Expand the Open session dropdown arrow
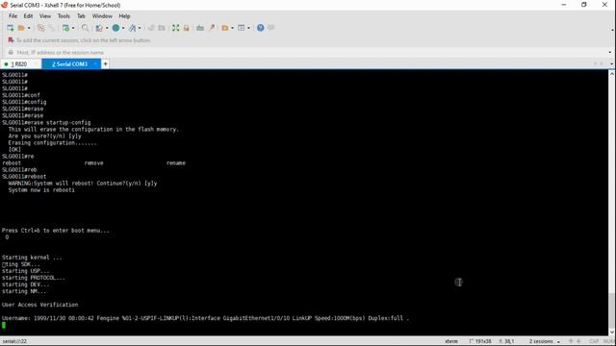This screenshot has width=616, height=346. (x=29, y=28)
